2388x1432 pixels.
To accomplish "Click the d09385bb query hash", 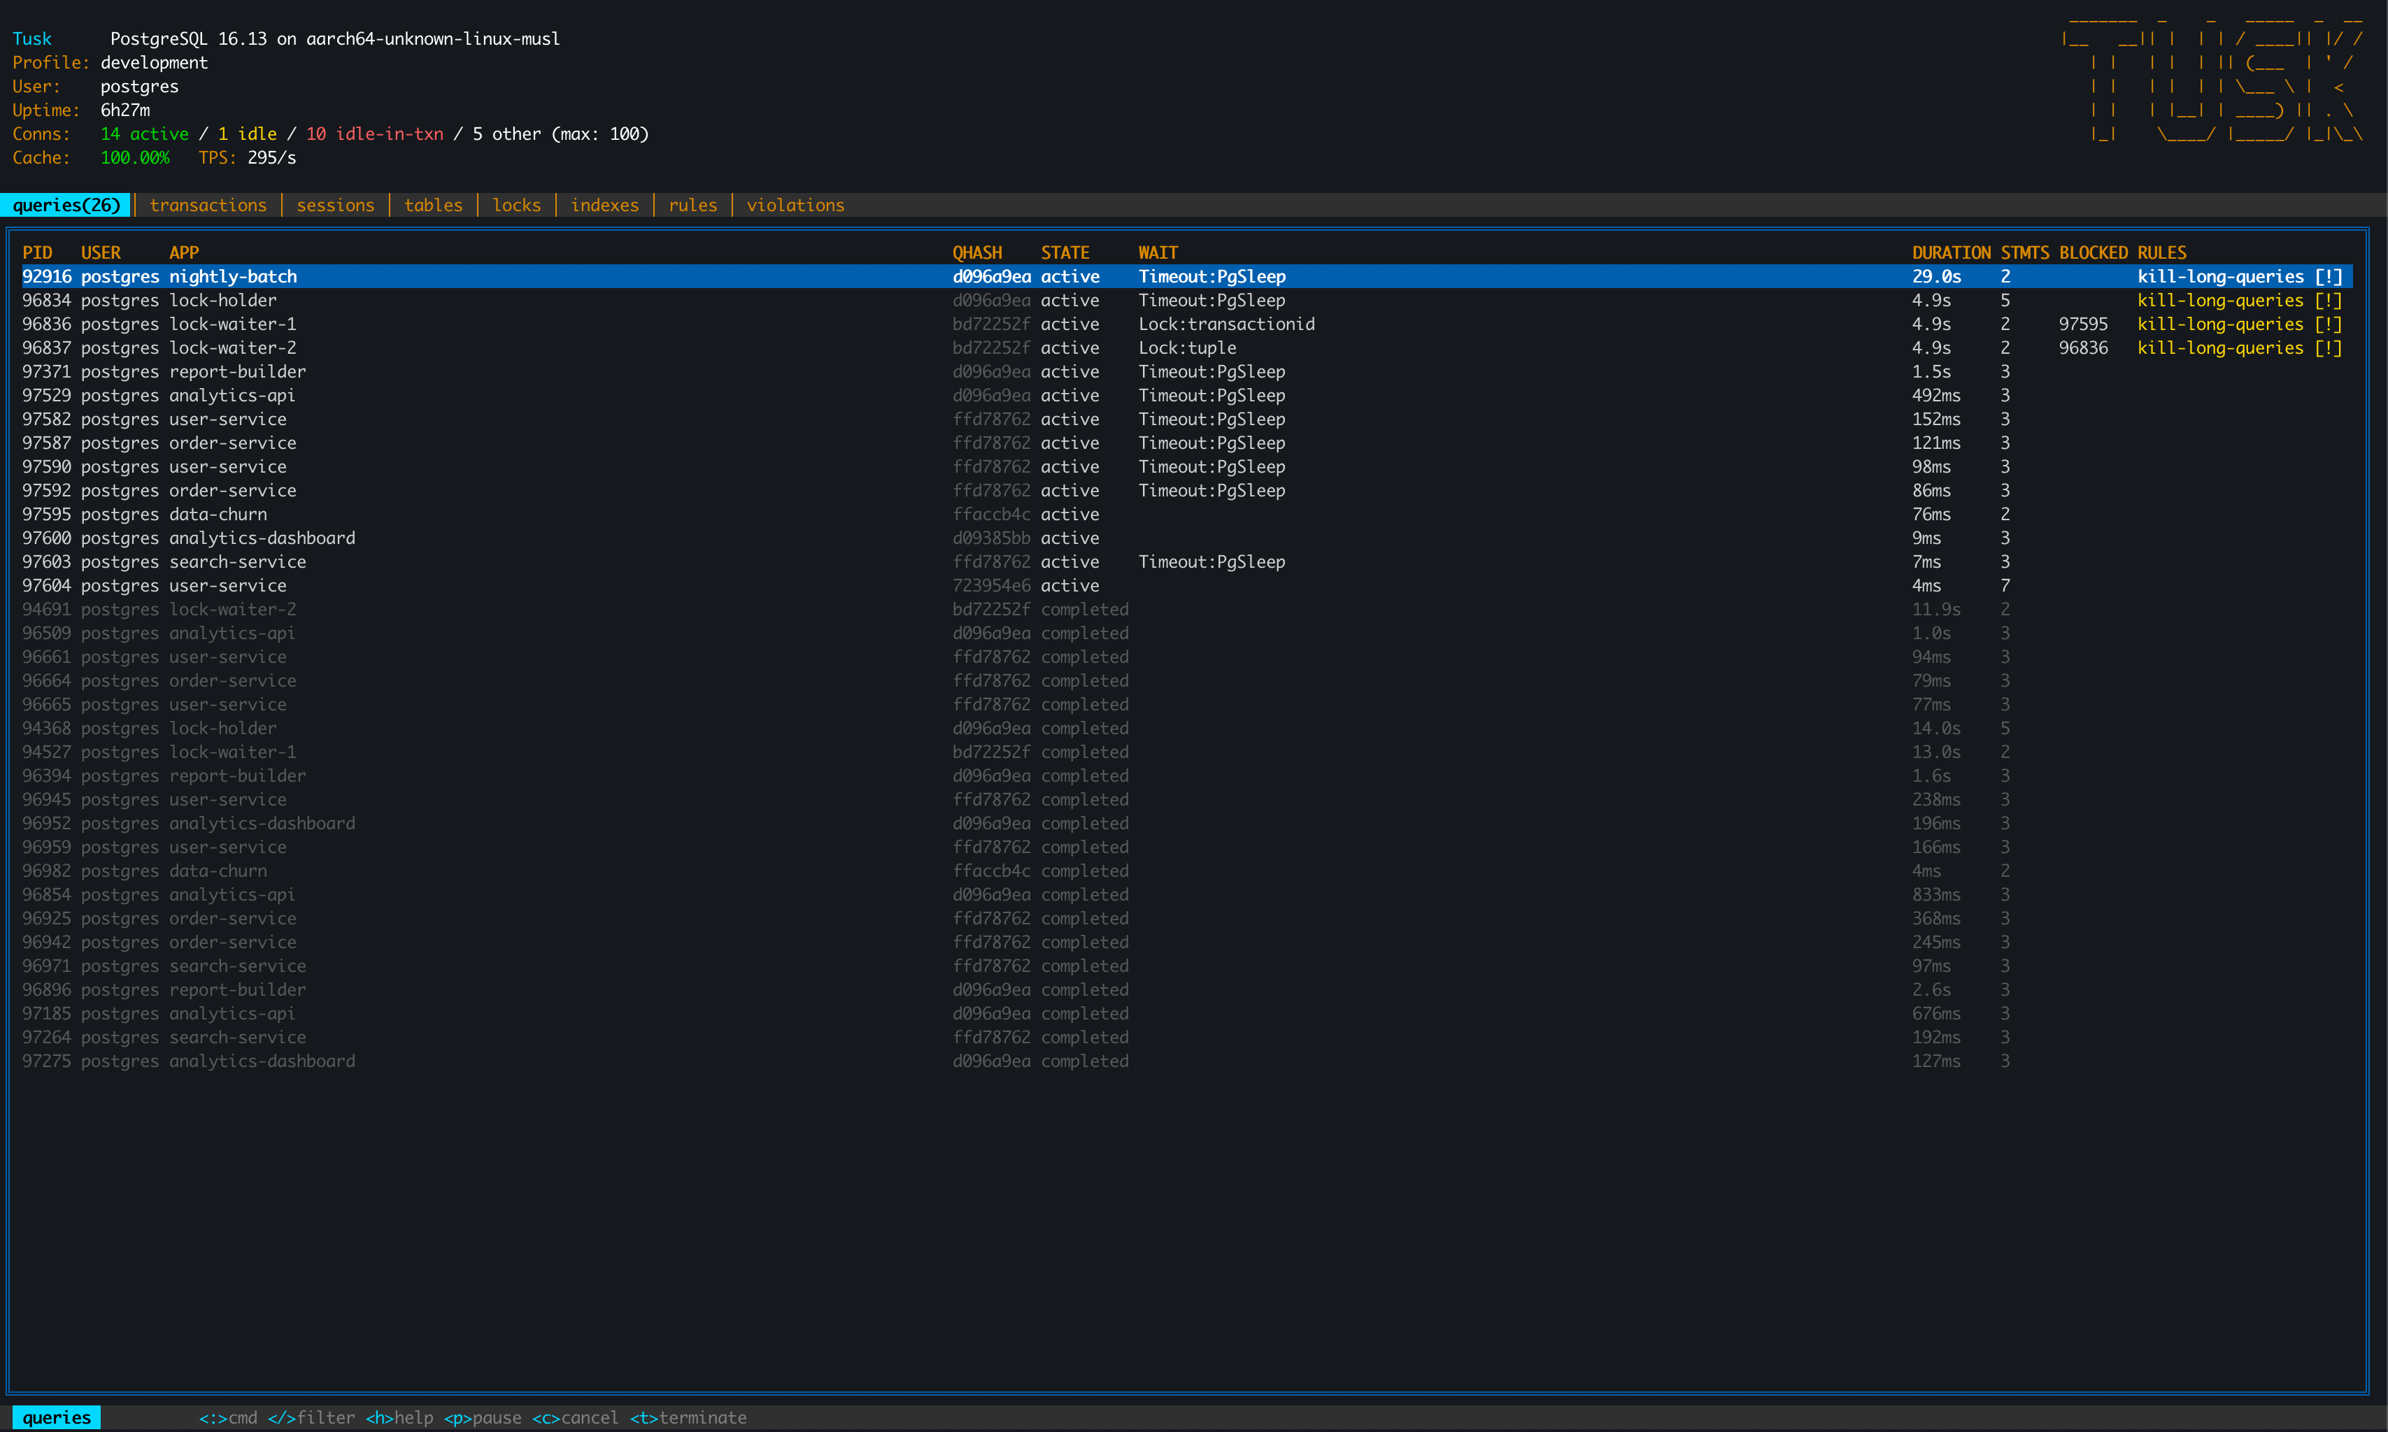I will (x=991, y=538).
